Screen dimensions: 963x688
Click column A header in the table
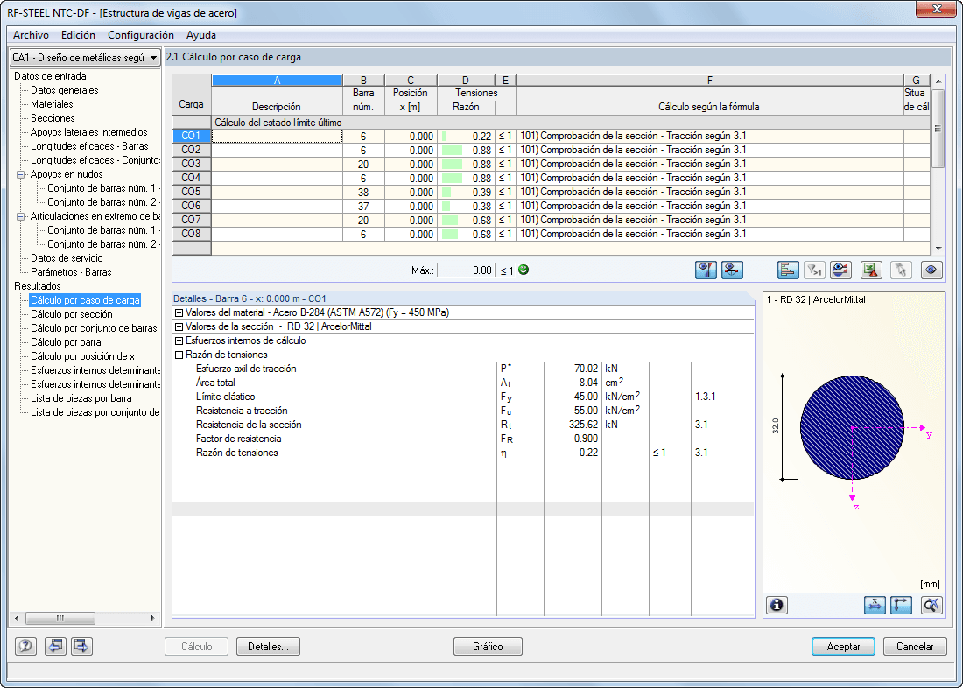pyautogui.click(x=277, y=81)
